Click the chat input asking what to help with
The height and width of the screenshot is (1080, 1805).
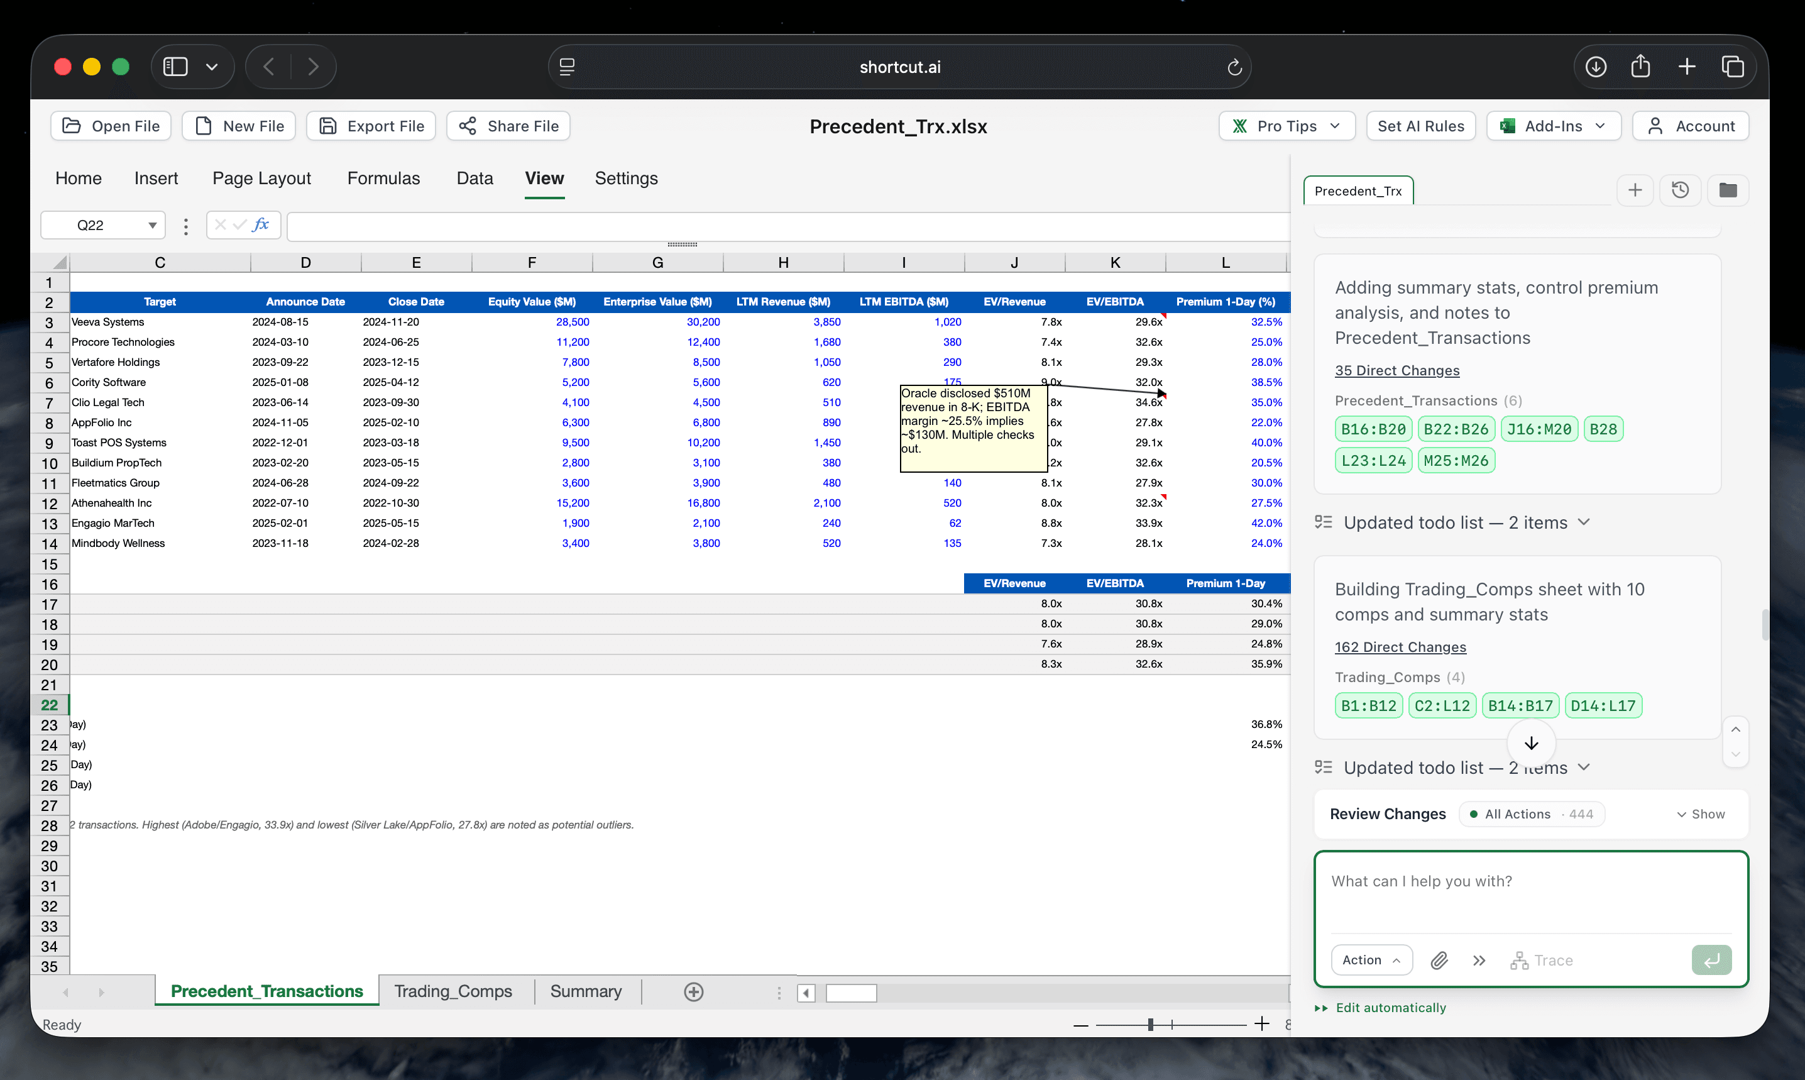point(1528,895)
